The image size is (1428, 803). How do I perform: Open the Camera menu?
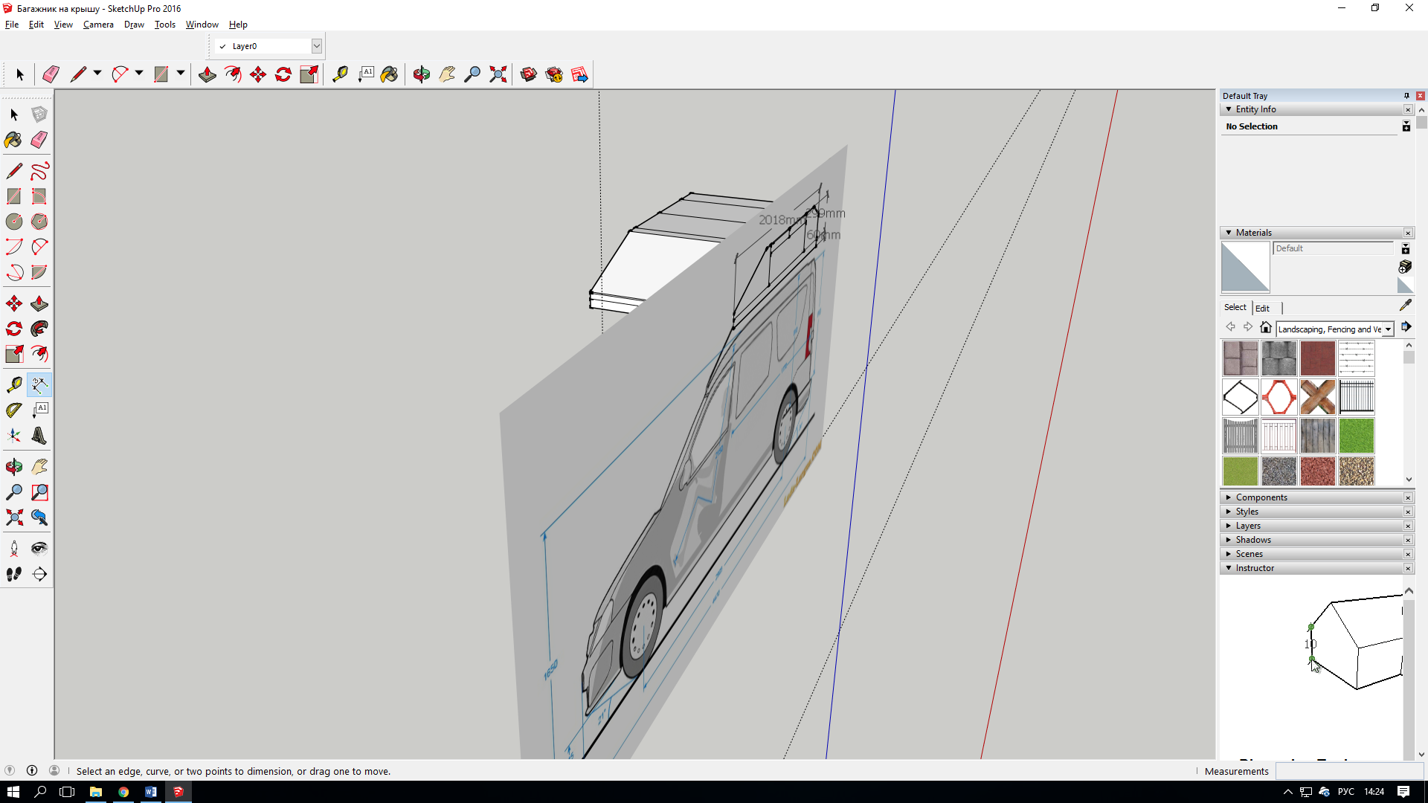[x=98, y=25]
